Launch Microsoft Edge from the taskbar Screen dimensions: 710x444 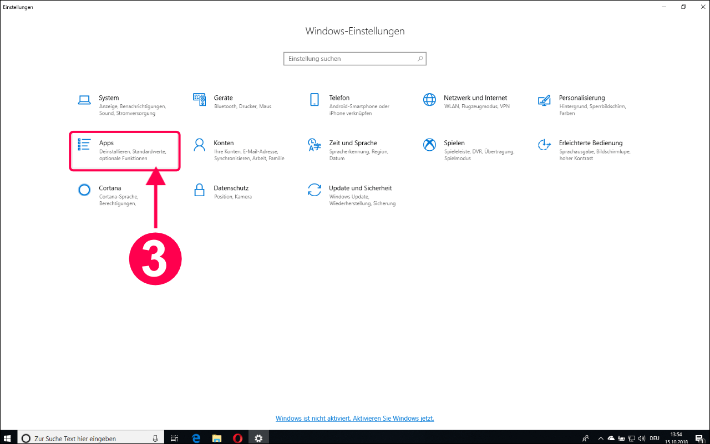click(196, 438)
